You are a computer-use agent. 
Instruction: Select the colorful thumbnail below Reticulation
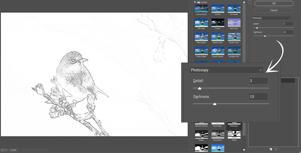pyautogui.click(x=218, y=148)
